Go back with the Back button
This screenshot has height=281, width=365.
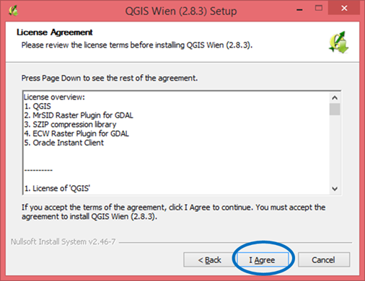click(x=208, y=259)
